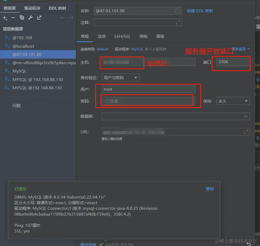This screenshot has height=246, width=260.
Task: Click the pencil icon next to DBMS version
Action: [x=104, y=197]
